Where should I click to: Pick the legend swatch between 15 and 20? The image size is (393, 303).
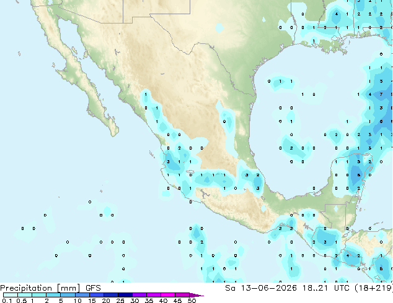coord(97,295)
